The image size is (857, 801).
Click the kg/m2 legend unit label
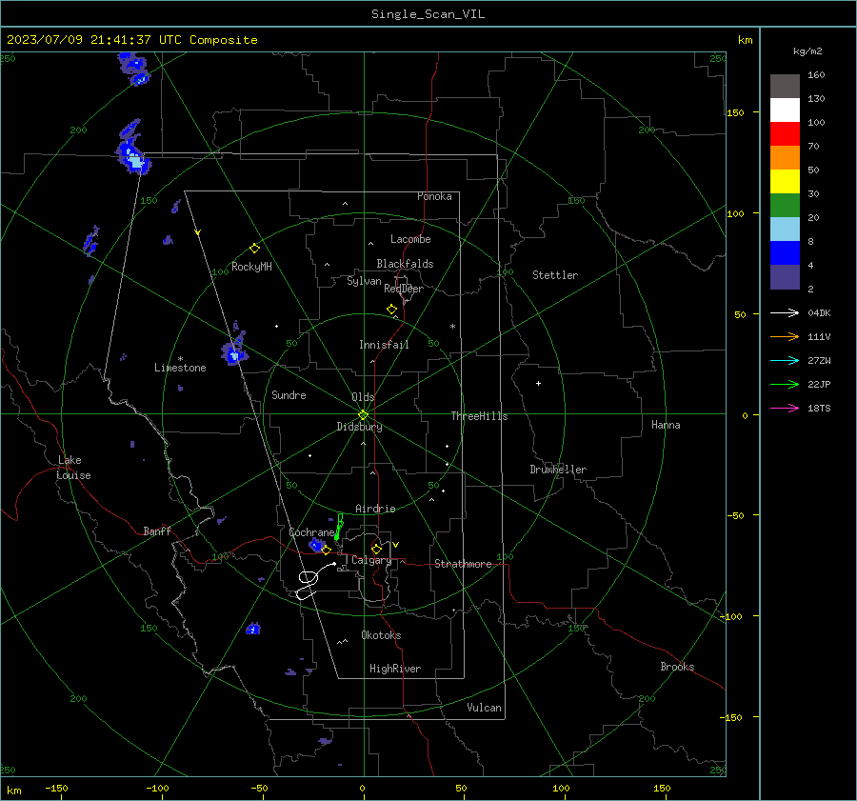(807, 51)
